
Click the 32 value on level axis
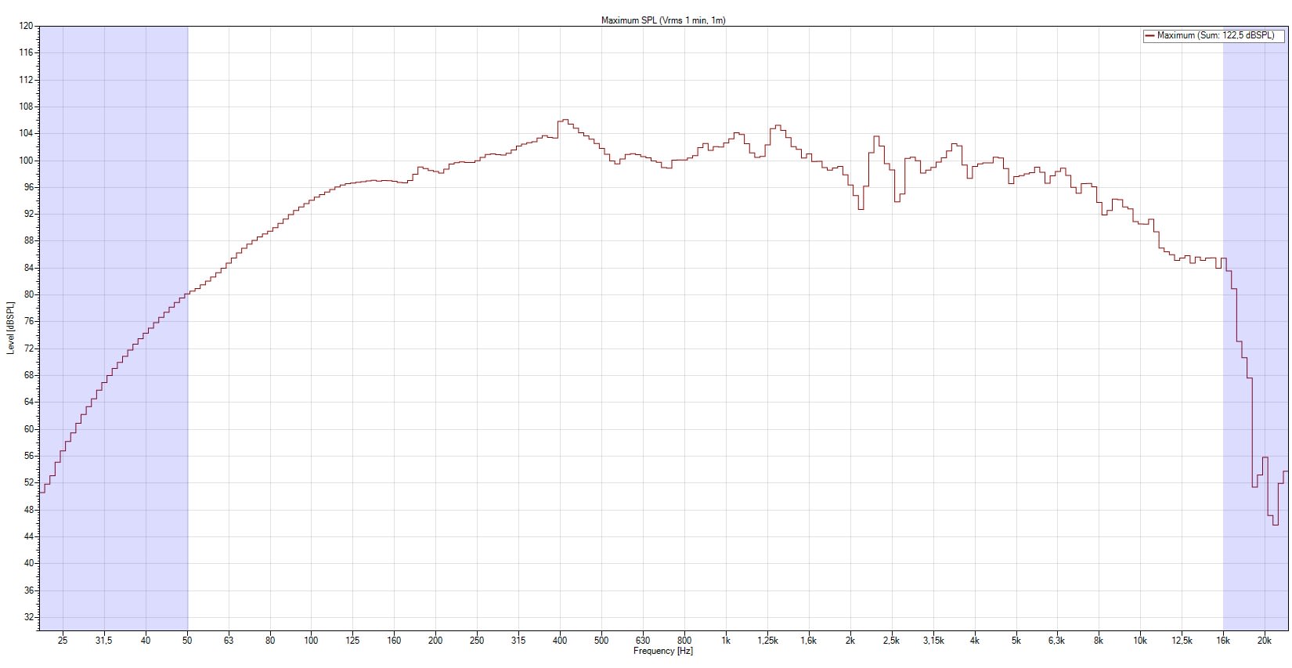pyautogui.click(x=28, y=617)
